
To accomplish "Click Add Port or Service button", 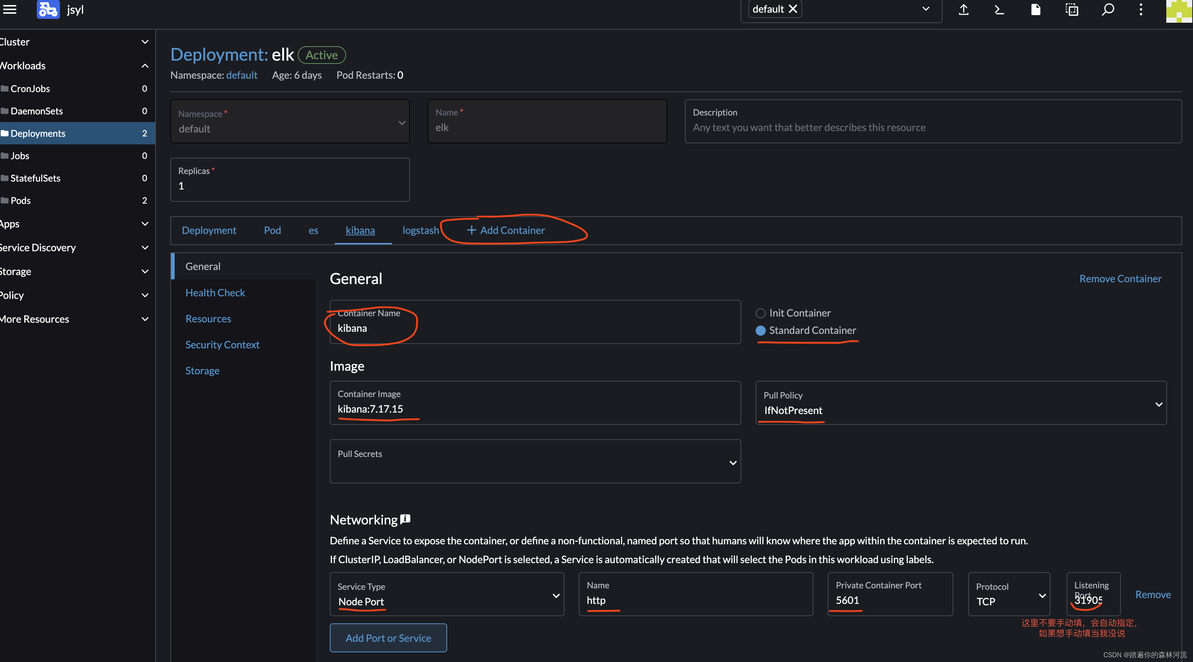I will coord(388,637).
